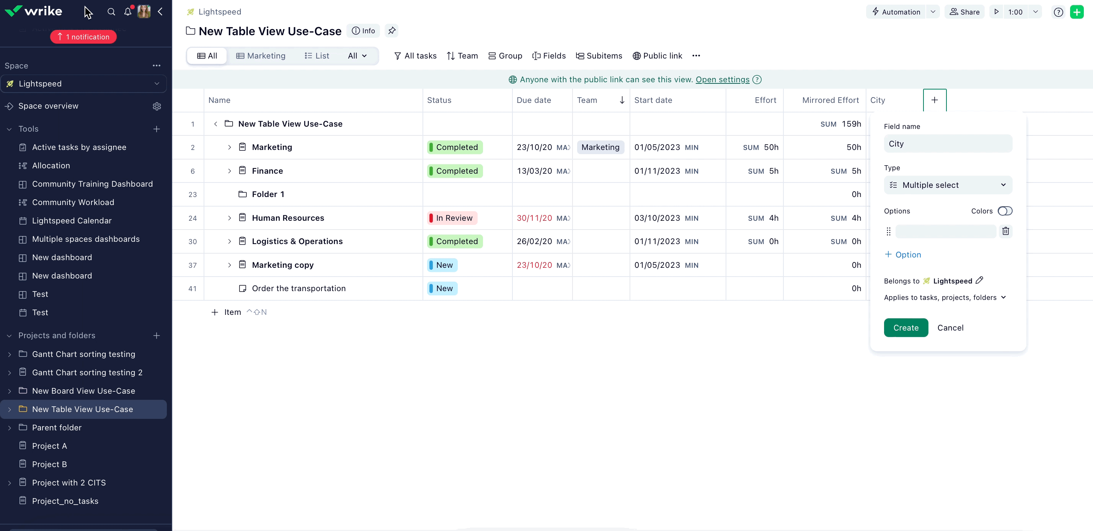This screenshot has height=531, width=1093.
Task: Add a new option with + Option
Action: coord(902,254)
